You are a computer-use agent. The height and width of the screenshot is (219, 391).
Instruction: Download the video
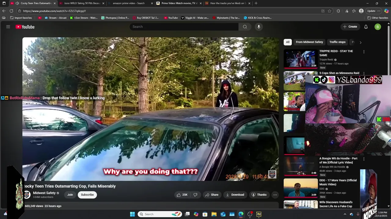235,195
